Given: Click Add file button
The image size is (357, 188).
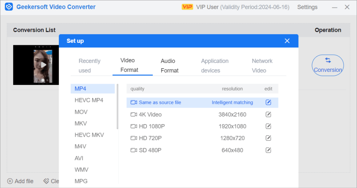Looking at the screenshot, I should (x=20, y=181).
